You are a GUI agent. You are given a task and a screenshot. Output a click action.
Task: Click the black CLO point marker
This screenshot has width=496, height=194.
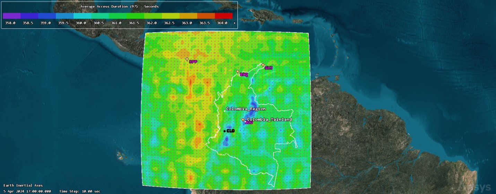point(225,131)
